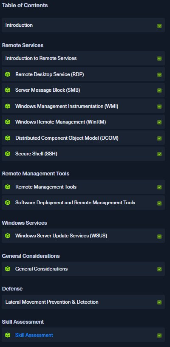Open the Introduction to Remote Services section
Viewport: 170px width, 347px height.
83,58
